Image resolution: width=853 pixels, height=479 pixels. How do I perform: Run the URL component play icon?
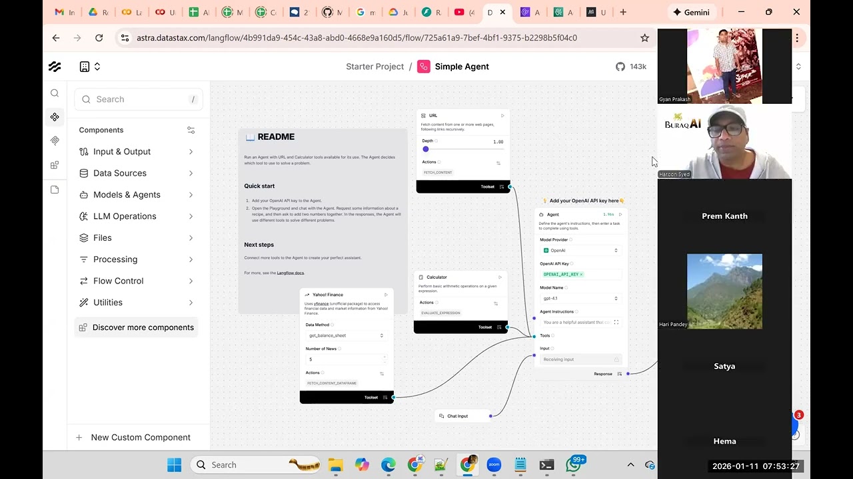tap(502, 116)
